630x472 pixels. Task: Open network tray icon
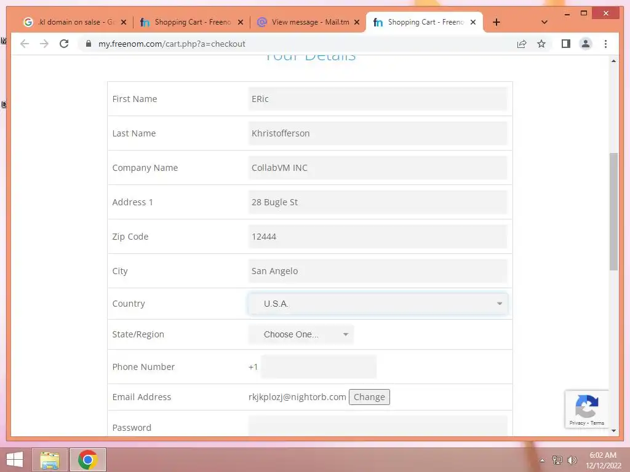coord(557,460)
